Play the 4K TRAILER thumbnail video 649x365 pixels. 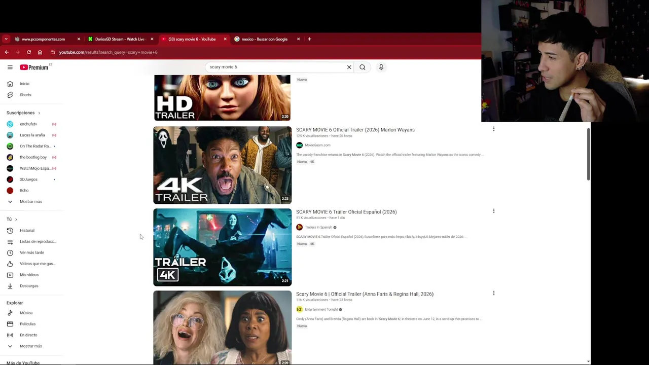(223, 165)
